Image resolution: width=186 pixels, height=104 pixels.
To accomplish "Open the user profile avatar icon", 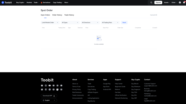I will click(x=180, y=3).
